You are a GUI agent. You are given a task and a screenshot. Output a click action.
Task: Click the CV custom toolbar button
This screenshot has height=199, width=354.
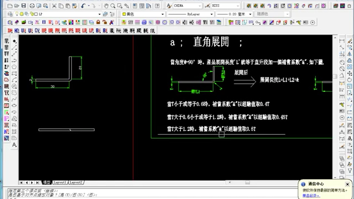[x=37, y=30]
